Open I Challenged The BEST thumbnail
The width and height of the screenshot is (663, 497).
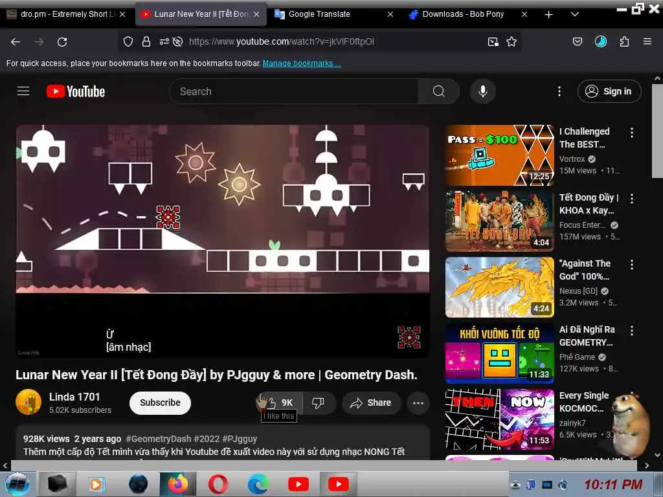(500, 155)
